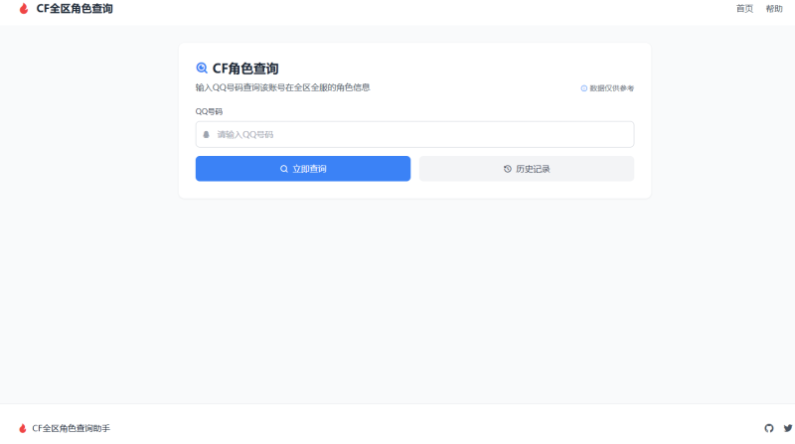Click the QQ penguin icon inside the input
The height and width of the screenshot is (444, 795).
pos(207,134)
